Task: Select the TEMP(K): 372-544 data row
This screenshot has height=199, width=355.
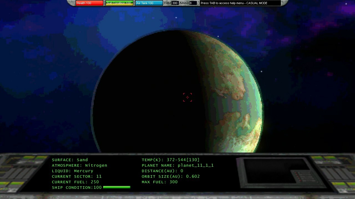Action: [x=170, y=160]
